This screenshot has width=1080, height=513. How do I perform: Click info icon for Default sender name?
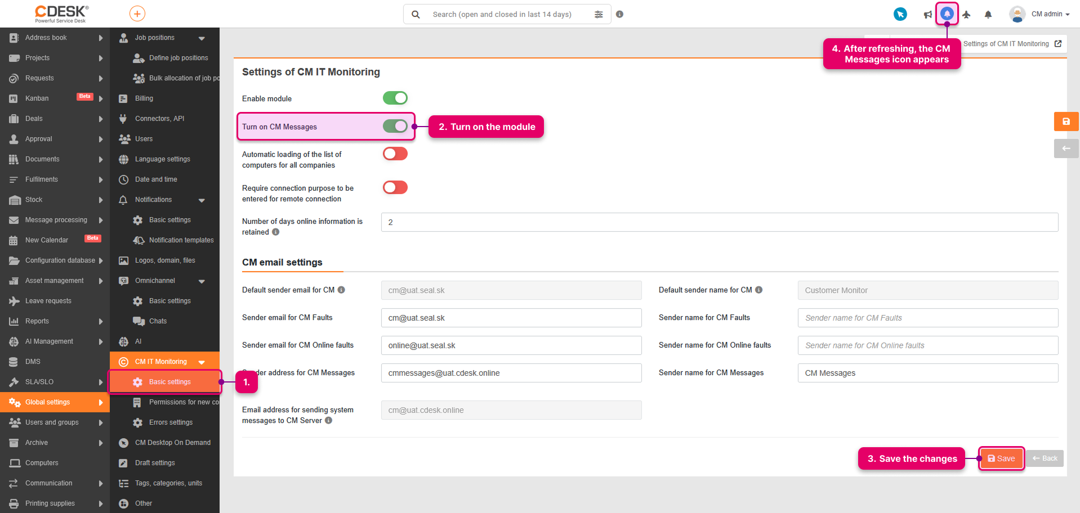coord(759,290)
